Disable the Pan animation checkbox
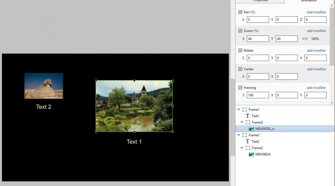Image resolution: width=335 pixels, height=186 pixels. pyautogui.click(x=240, y=12)
